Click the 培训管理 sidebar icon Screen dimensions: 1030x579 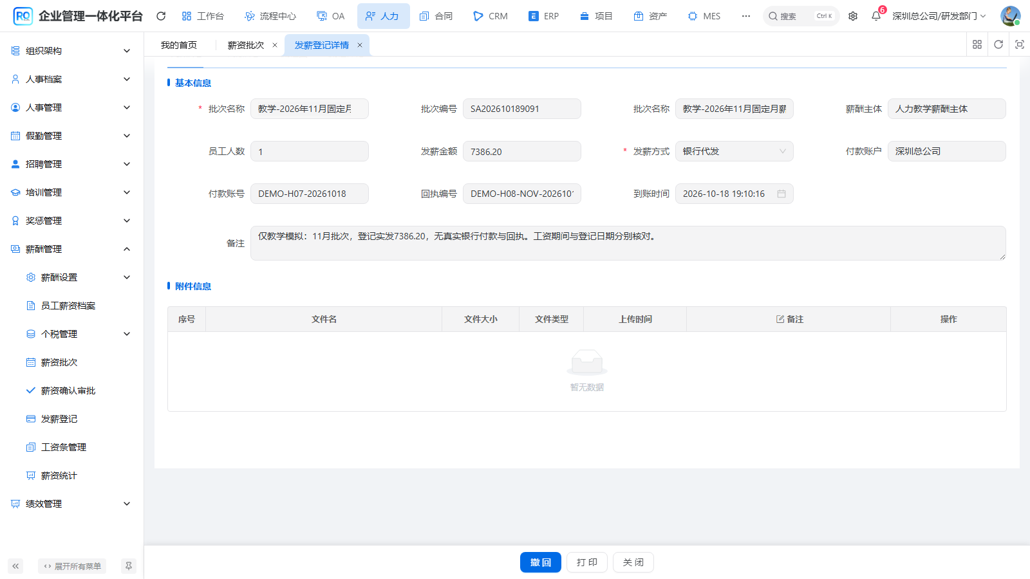coord(15,192)
